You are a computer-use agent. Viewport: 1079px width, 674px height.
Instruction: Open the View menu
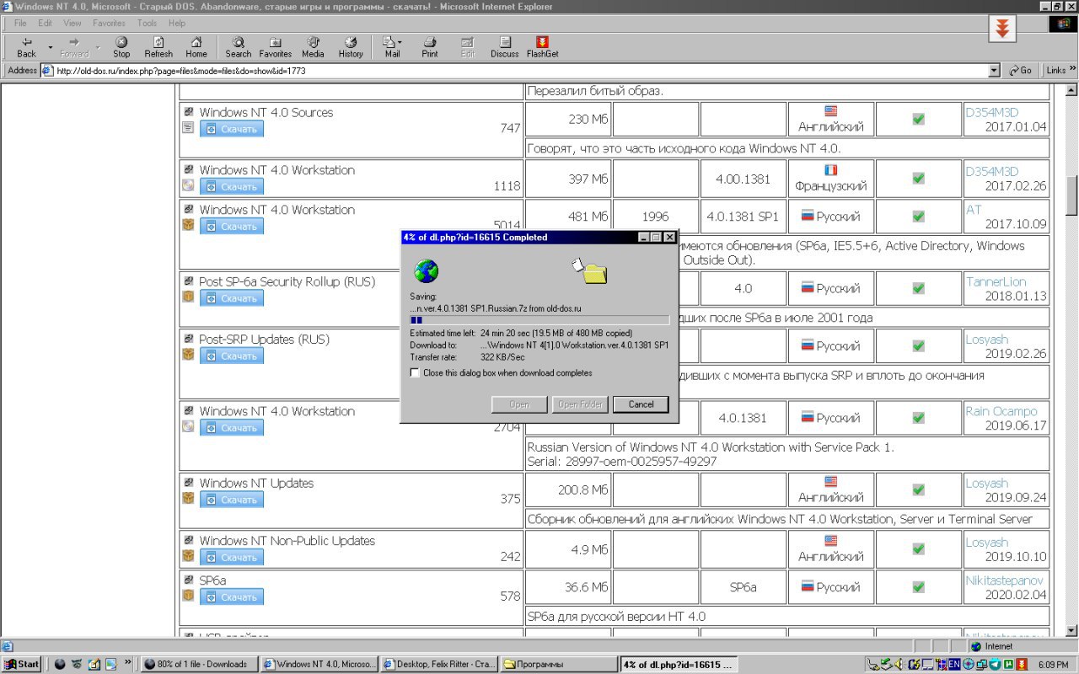72,23
